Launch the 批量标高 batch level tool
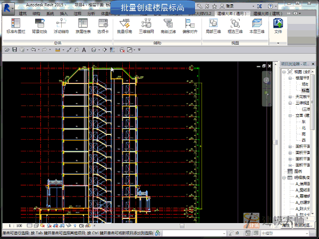This screenshot has height=239, width=319. [124, 26]
